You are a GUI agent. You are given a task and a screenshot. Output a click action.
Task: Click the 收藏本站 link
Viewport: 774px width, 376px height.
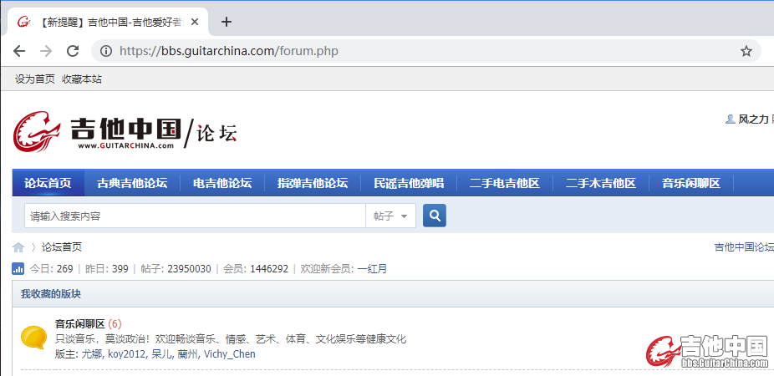tap(82, 79)
